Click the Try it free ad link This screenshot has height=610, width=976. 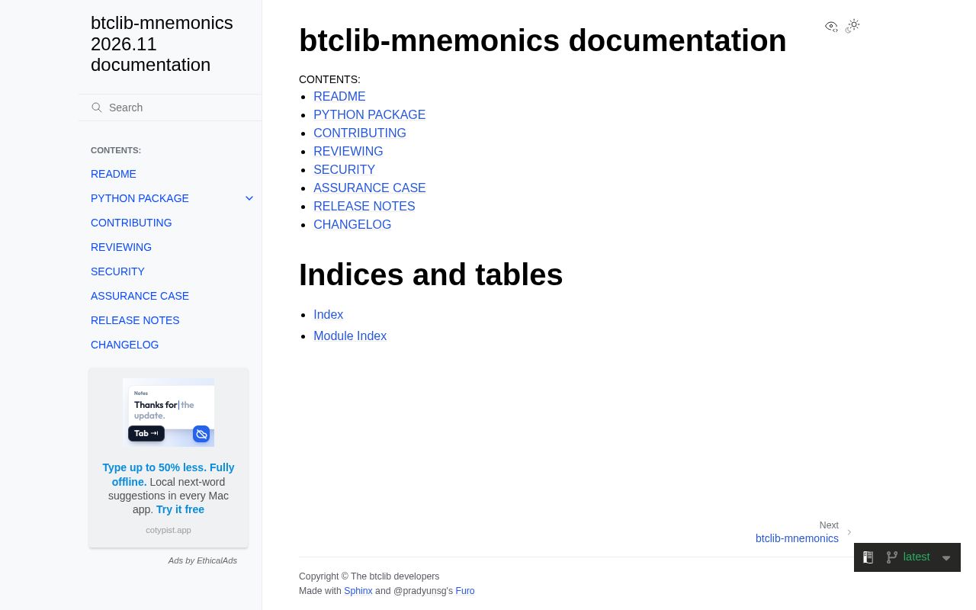(x=180, y=509)
